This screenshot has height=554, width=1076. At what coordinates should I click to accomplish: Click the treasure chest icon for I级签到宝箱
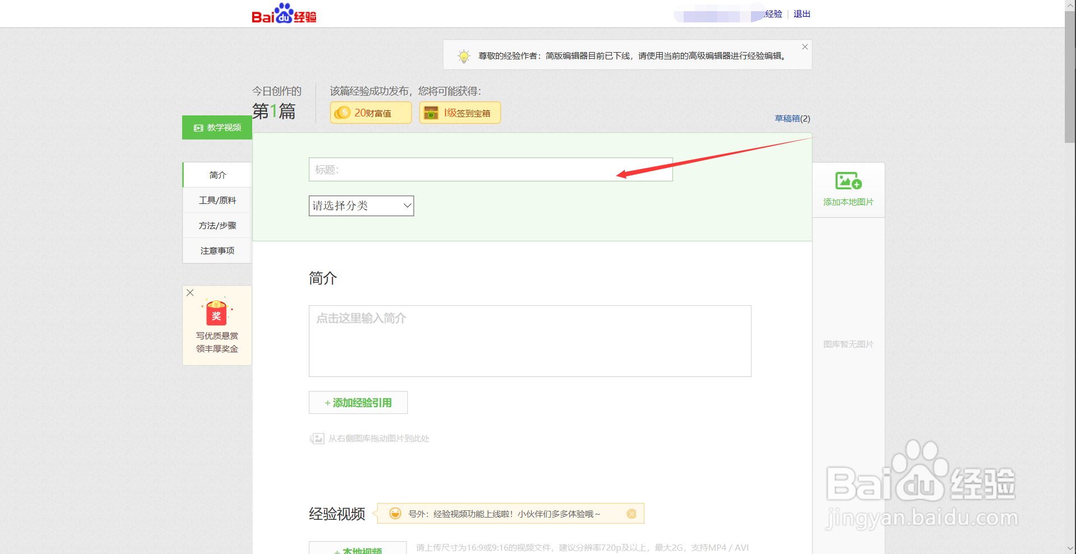point(431,113)
